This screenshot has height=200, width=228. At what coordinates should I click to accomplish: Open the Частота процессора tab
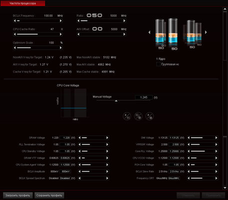[22, 3]
